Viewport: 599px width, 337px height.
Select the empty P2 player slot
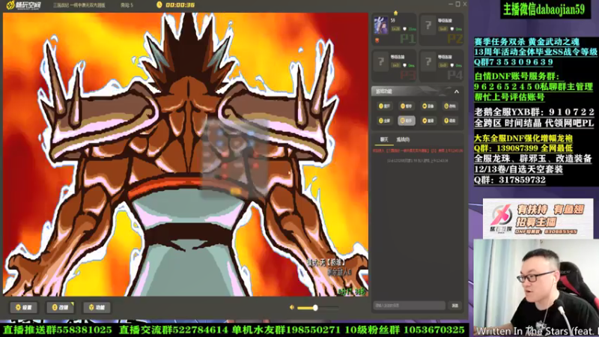tap(441, 29)
